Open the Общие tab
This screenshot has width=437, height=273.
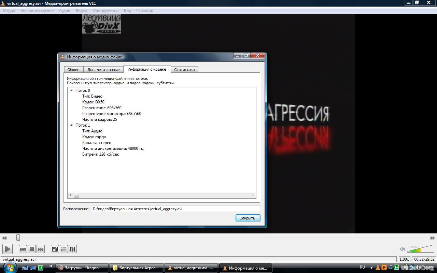tap(73, 70)
